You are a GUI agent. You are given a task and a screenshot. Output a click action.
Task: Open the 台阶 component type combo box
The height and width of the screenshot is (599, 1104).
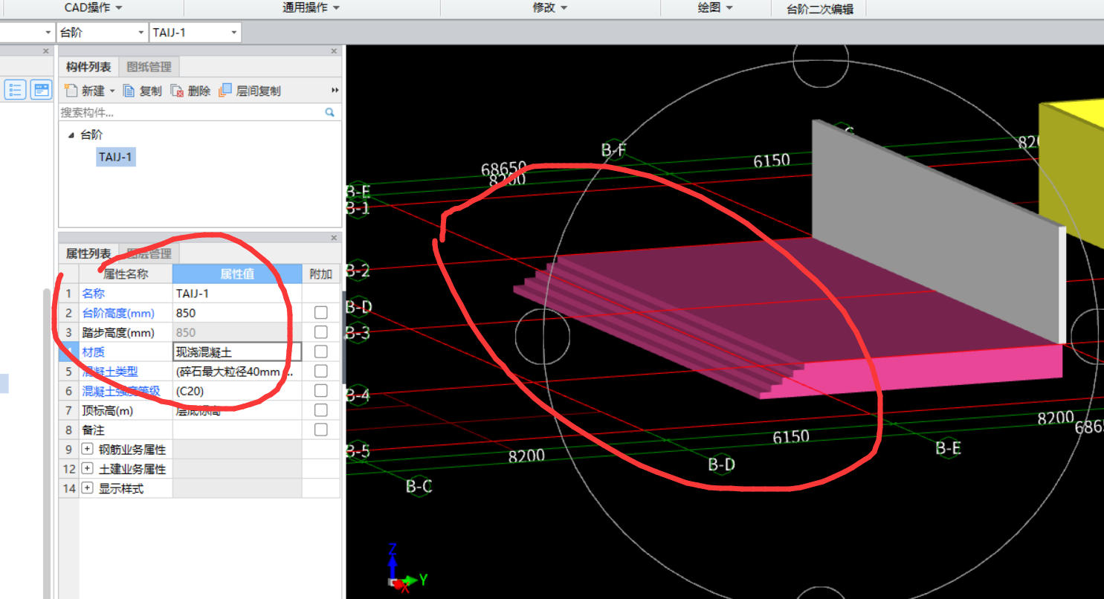tap(103, 33)
